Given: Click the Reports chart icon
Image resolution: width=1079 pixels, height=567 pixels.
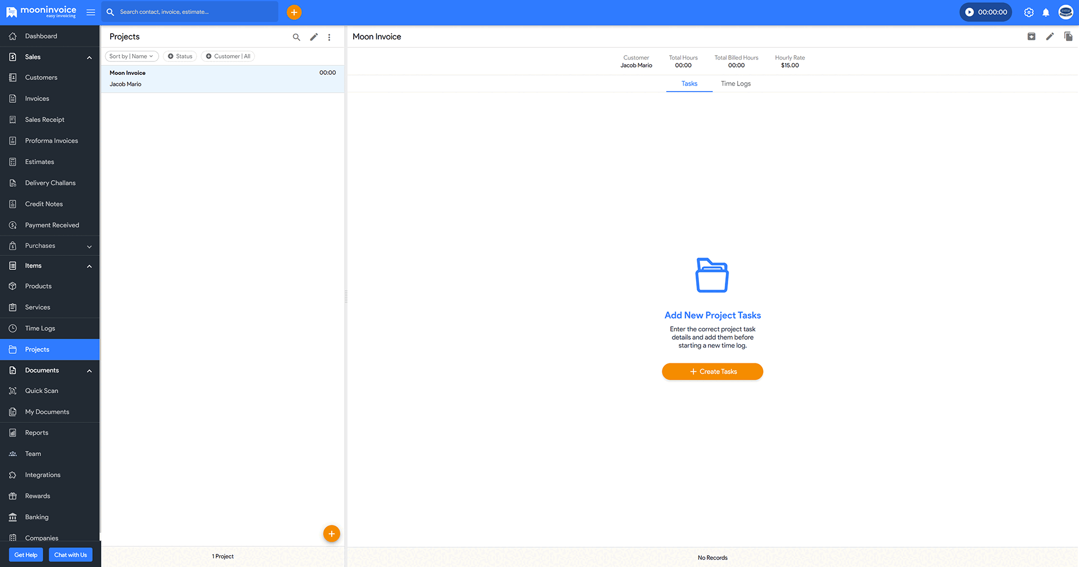Looking at the screenshot, I should [x=13, y=433].
